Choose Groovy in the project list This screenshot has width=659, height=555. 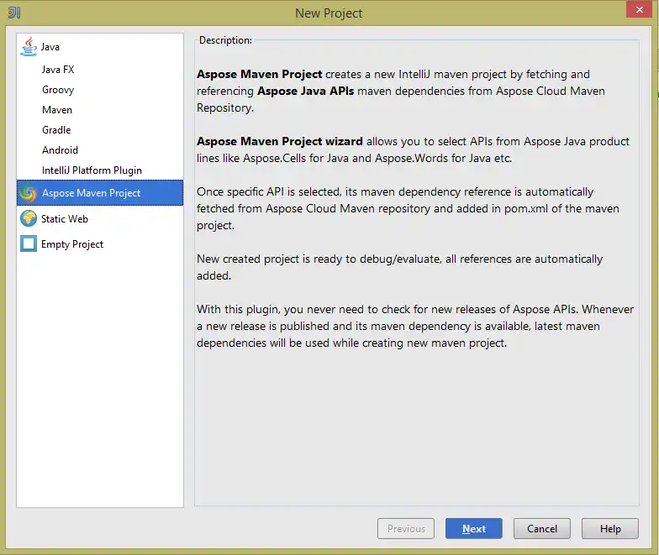(58, 90)
